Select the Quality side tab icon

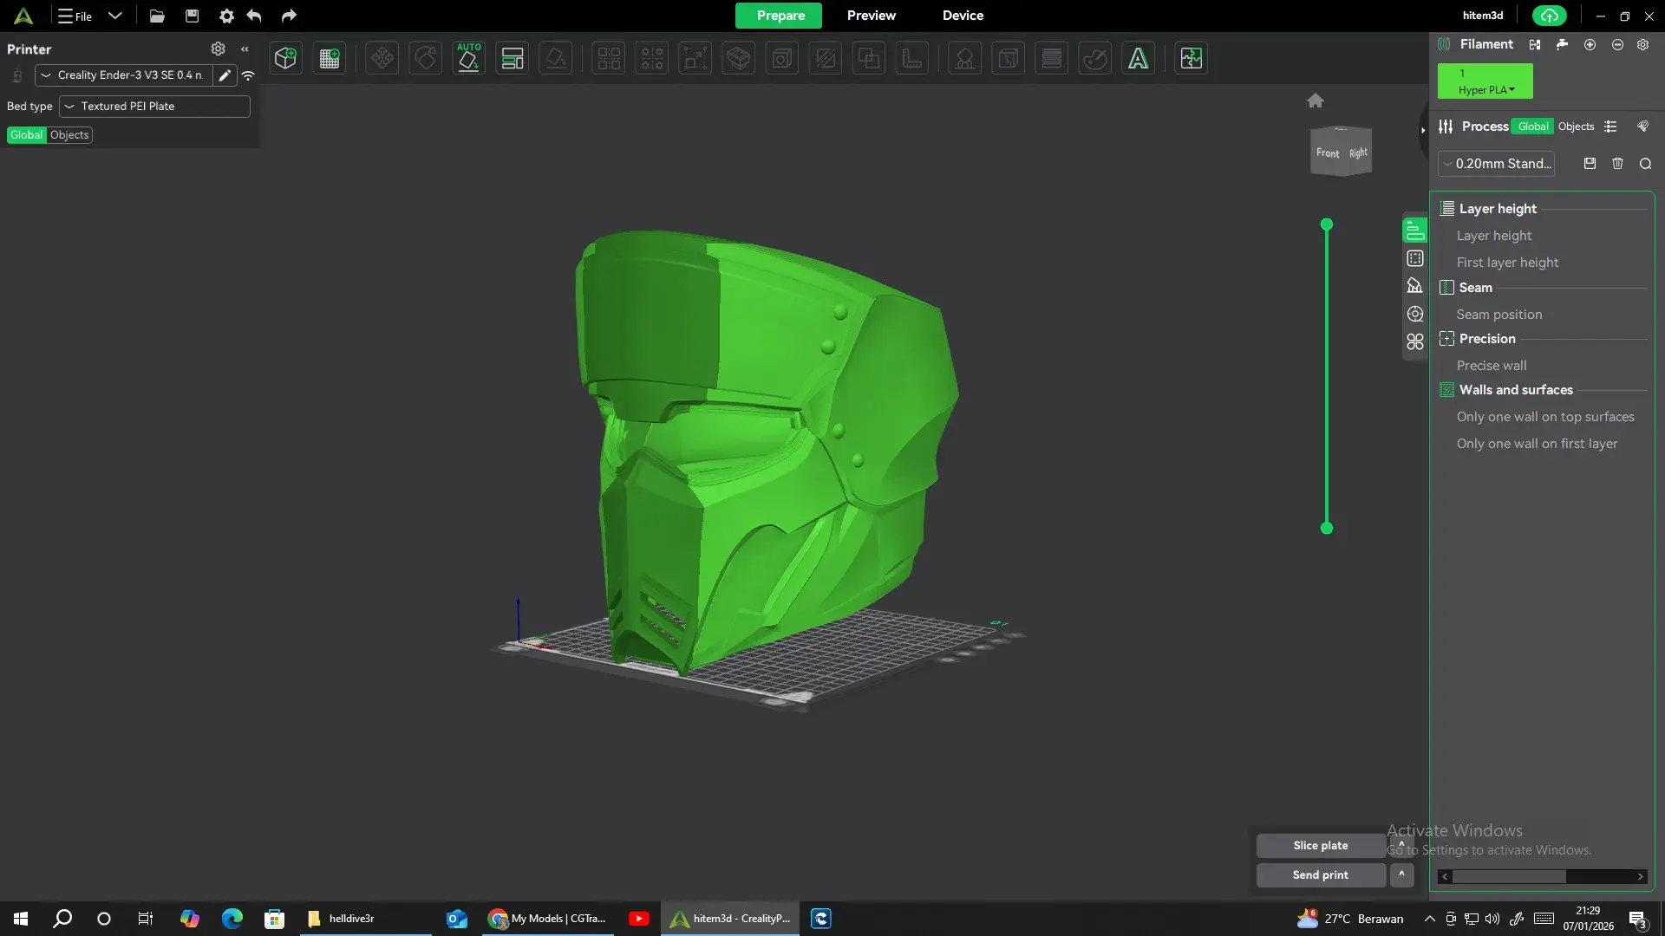(x=1415, y=231)
